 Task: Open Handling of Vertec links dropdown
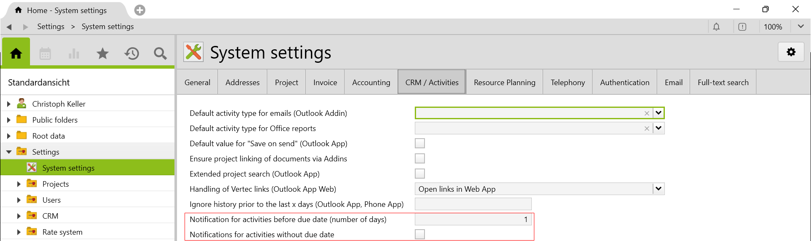(659, 189)
